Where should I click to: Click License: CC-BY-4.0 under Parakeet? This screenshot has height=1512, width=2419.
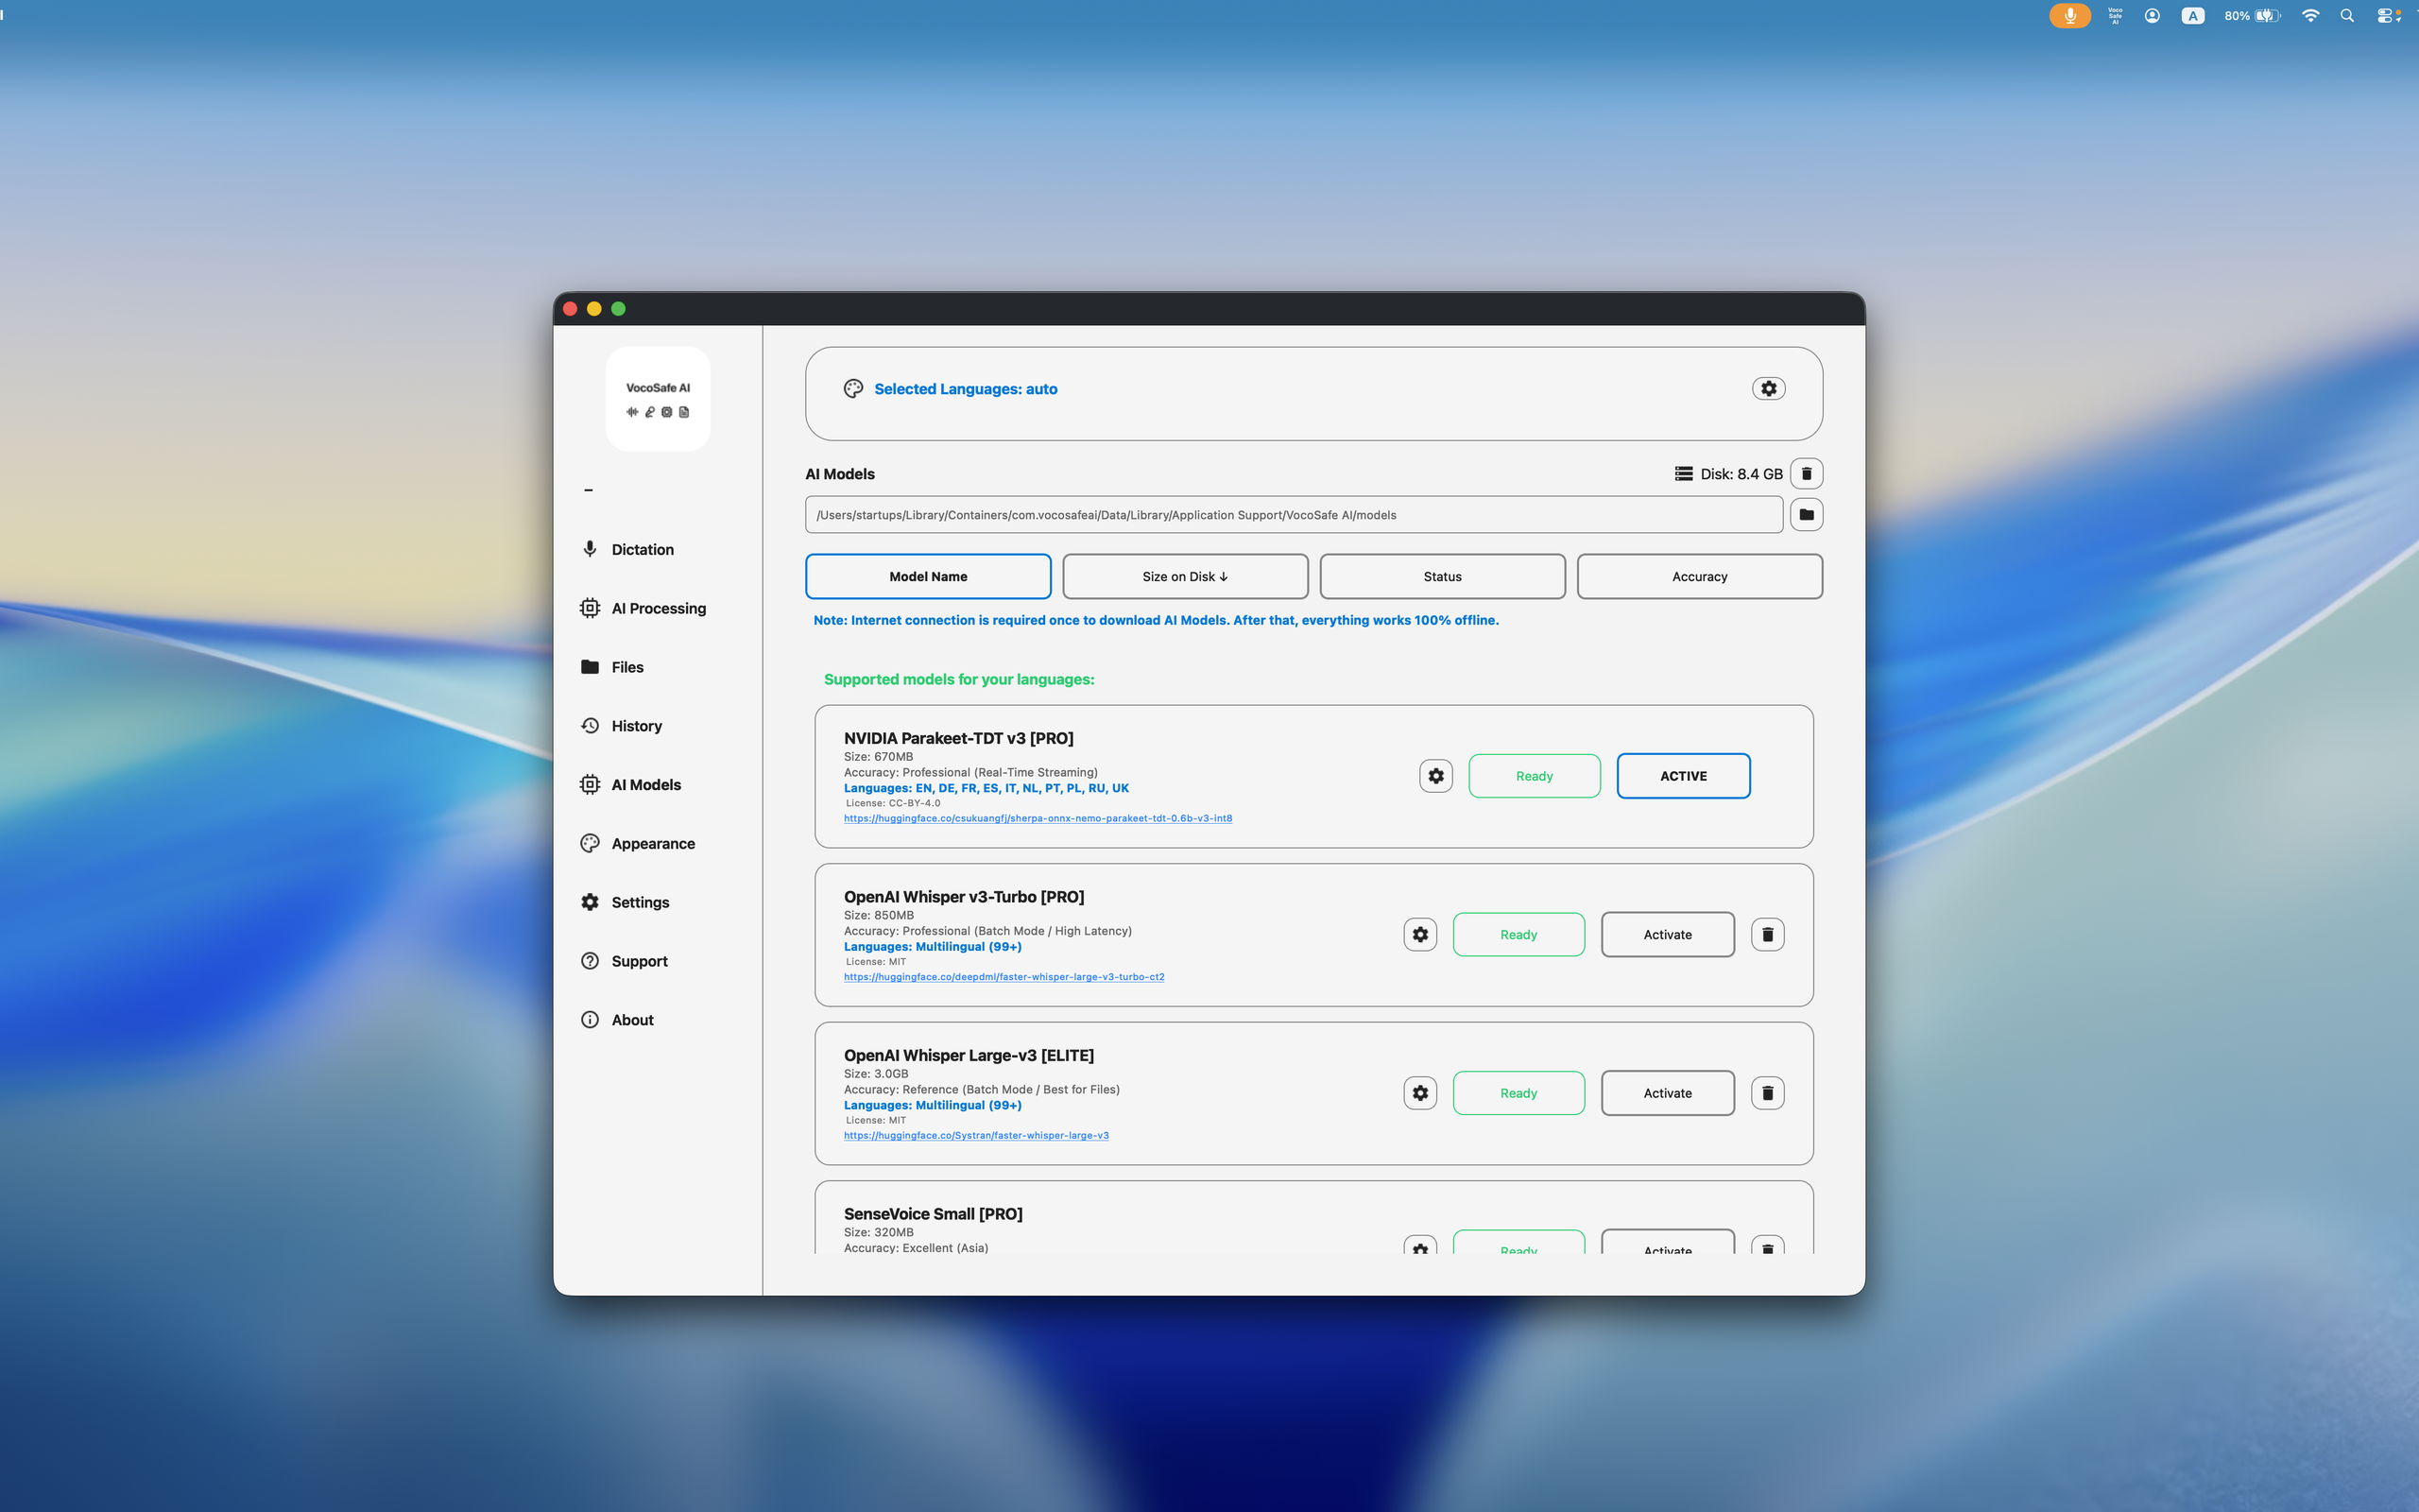pos(893,803)
